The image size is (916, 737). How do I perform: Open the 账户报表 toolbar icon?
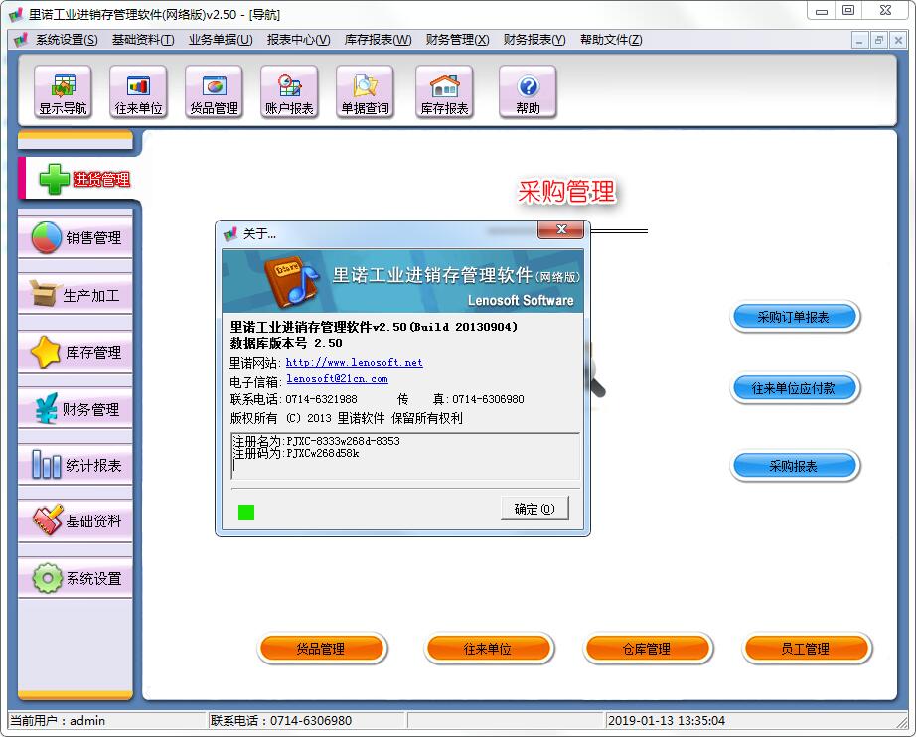[x=289, y=92]
